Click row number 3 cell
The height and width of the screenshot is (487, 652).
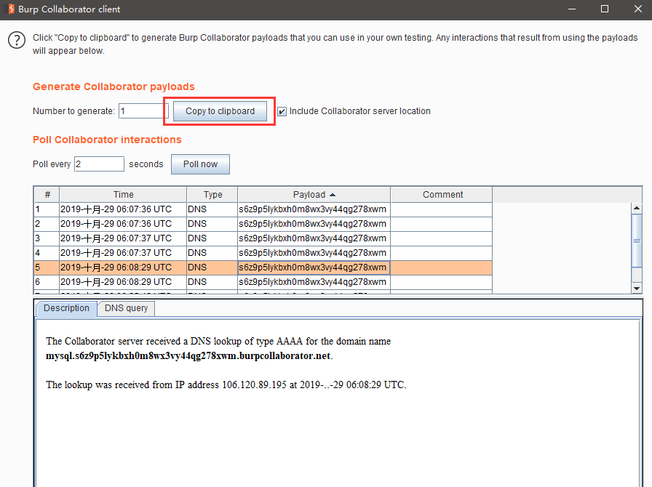[x=47, y=238]
